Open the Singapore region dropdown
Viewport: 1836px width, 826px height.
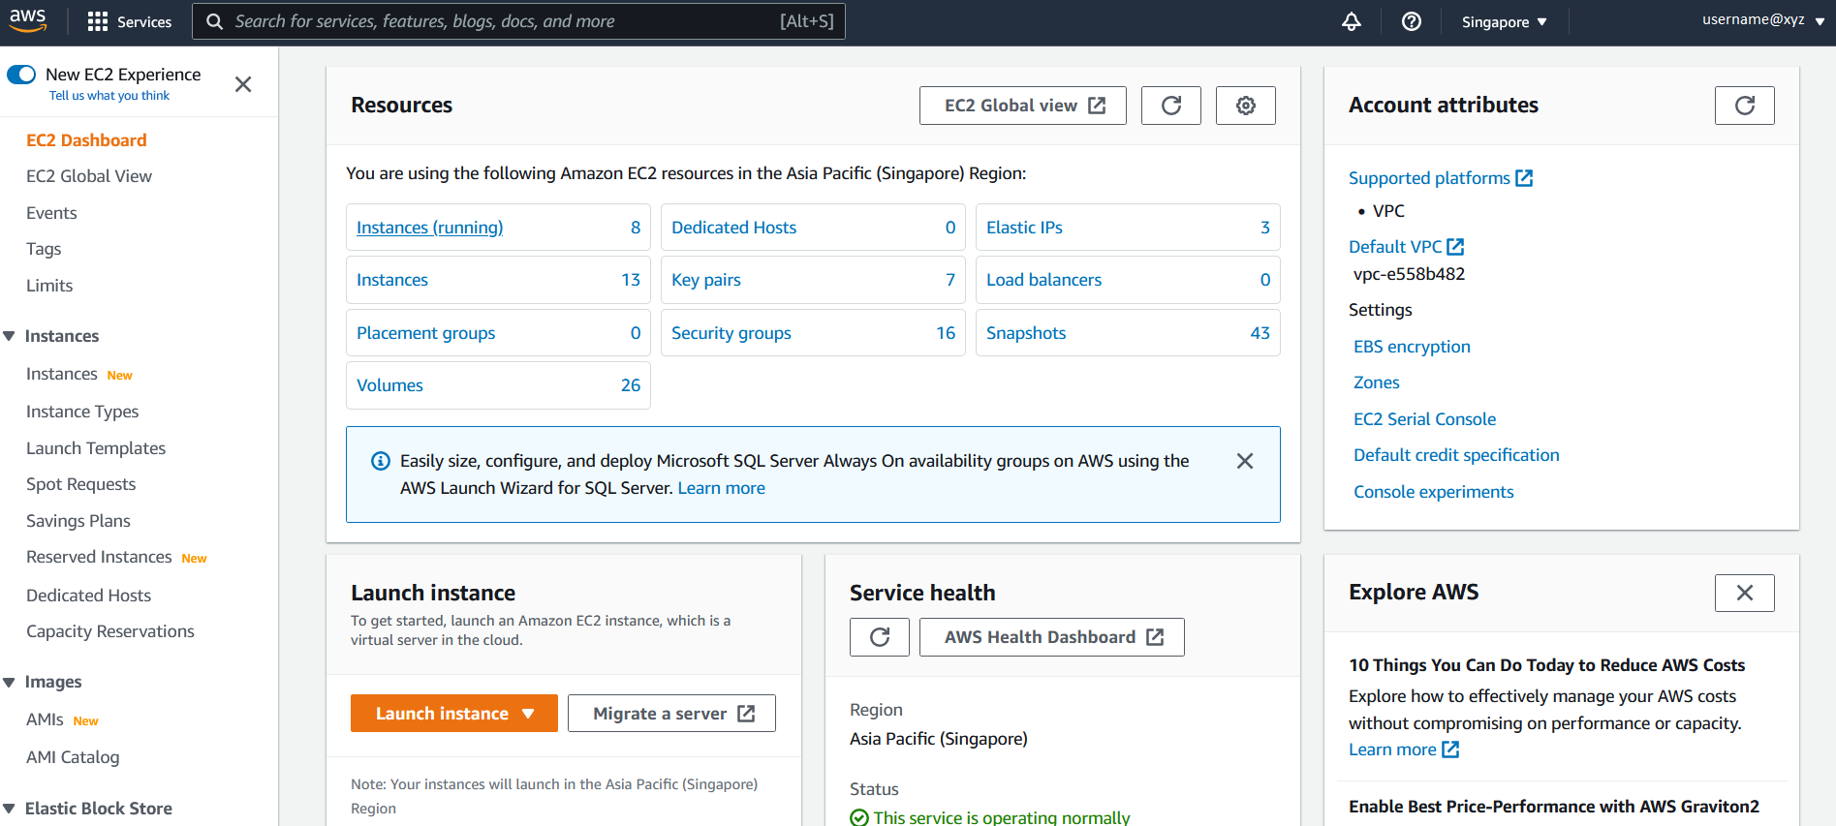point(1504,22)
